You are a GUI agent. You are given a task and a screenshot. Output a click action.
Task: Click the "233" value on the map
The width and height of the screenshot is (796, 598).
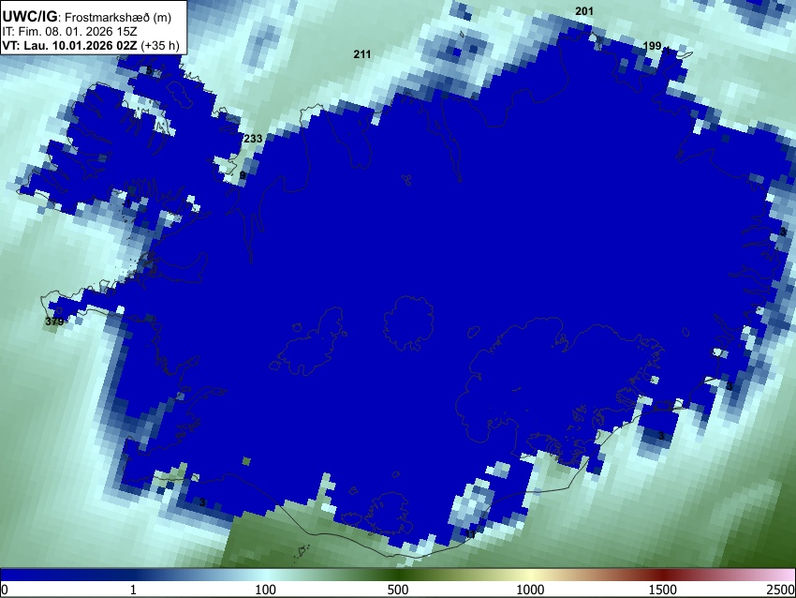click(254, 139)
